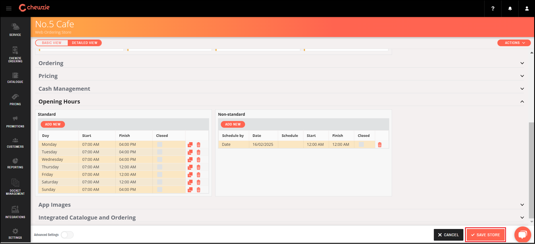Open Reporting in the sidebar
This screenshot has width=535, height=244.
(15, 163)
